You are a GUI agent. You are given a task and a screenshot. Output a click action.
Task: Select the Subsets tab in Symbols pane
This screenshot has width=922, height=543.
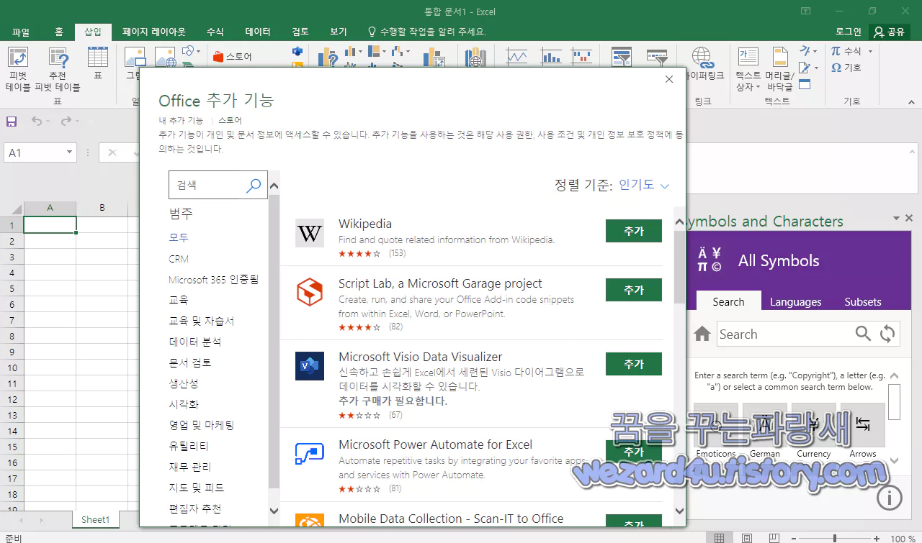(863, 302)
